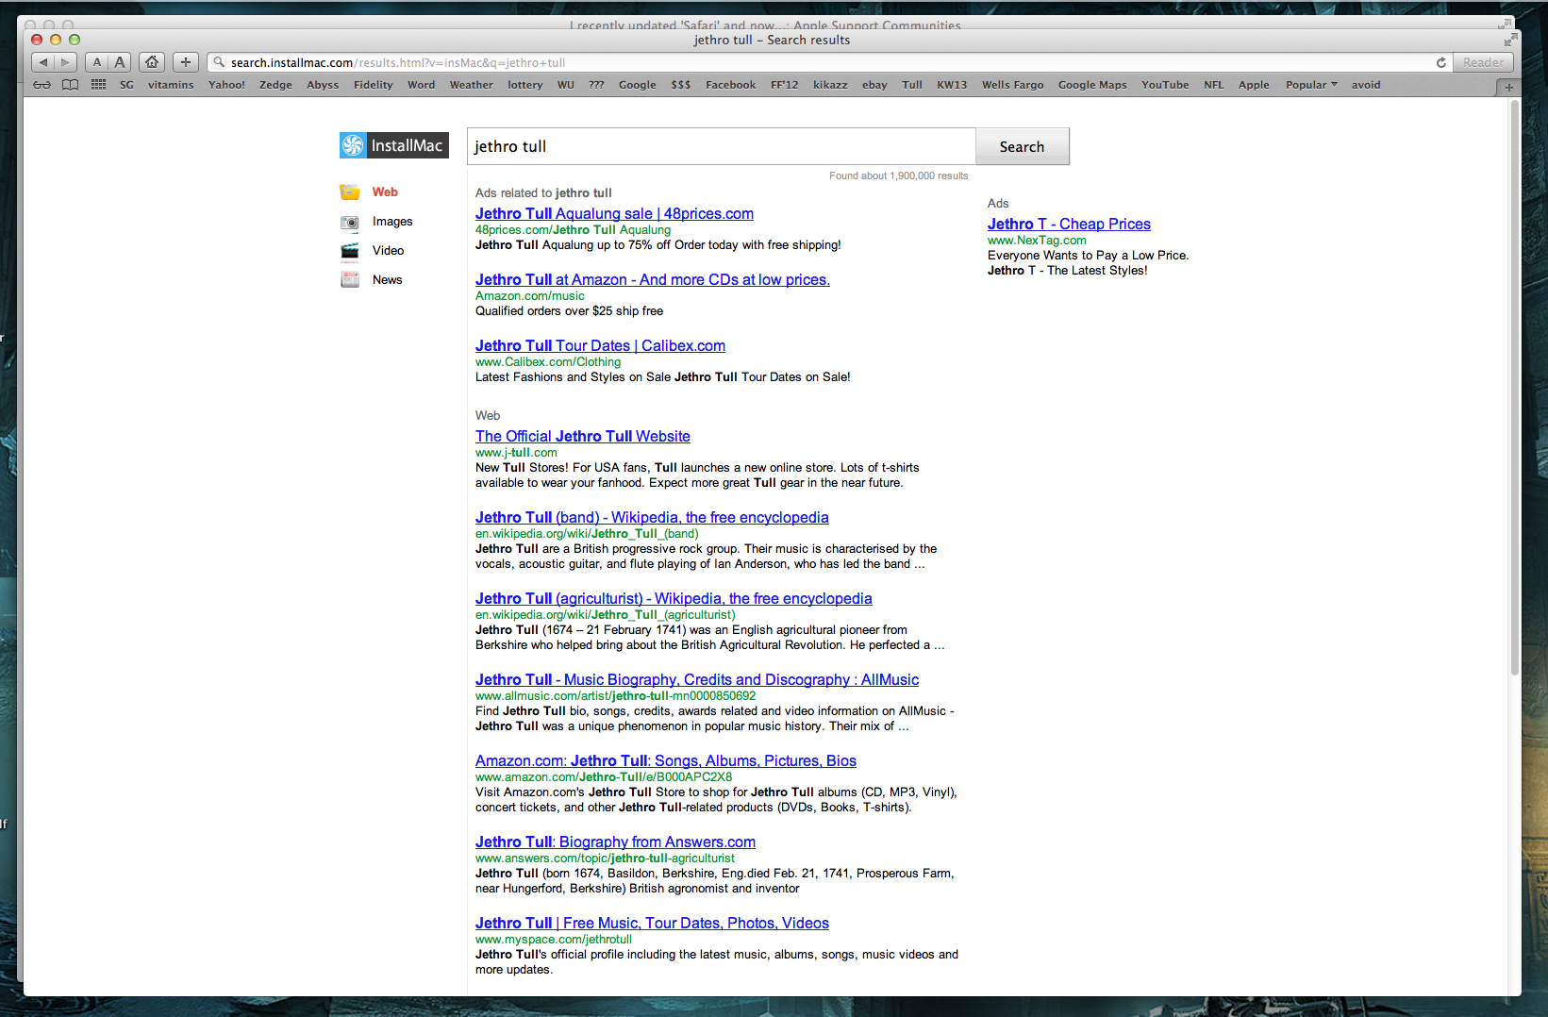Open the Fidelity bookmark
The width and height of the screenshot is (1548, 1017).
[373, 85]
